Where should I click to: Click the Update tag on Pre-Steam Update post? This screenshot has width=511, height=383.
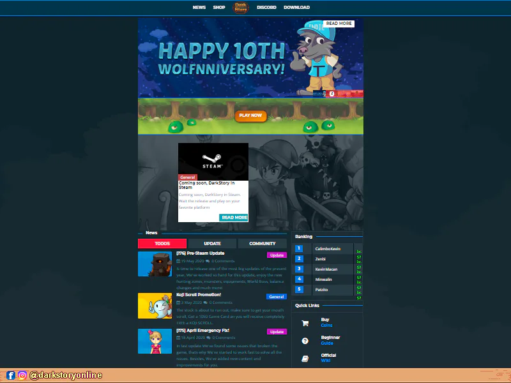pyautogui.click(x=277, y=255)
